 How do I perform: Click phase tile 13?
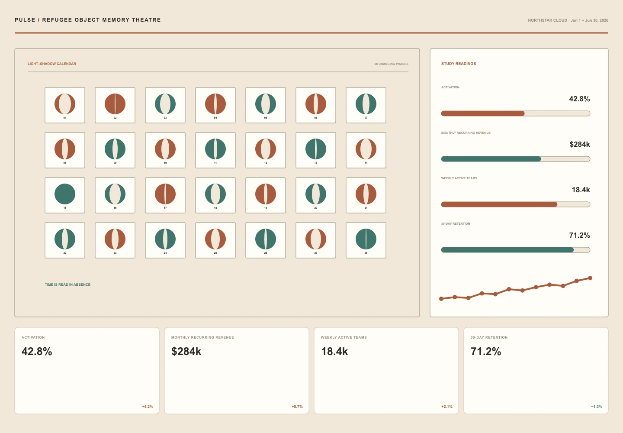[x=316, y=150]
